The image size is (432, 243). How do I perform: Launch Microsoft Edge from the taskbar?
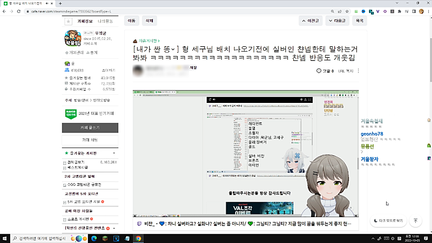[94, 239]
